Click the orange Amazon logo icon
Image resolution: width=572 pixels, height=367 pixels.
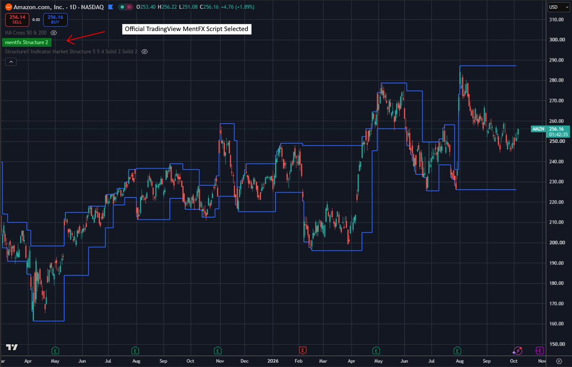[9, 7]
